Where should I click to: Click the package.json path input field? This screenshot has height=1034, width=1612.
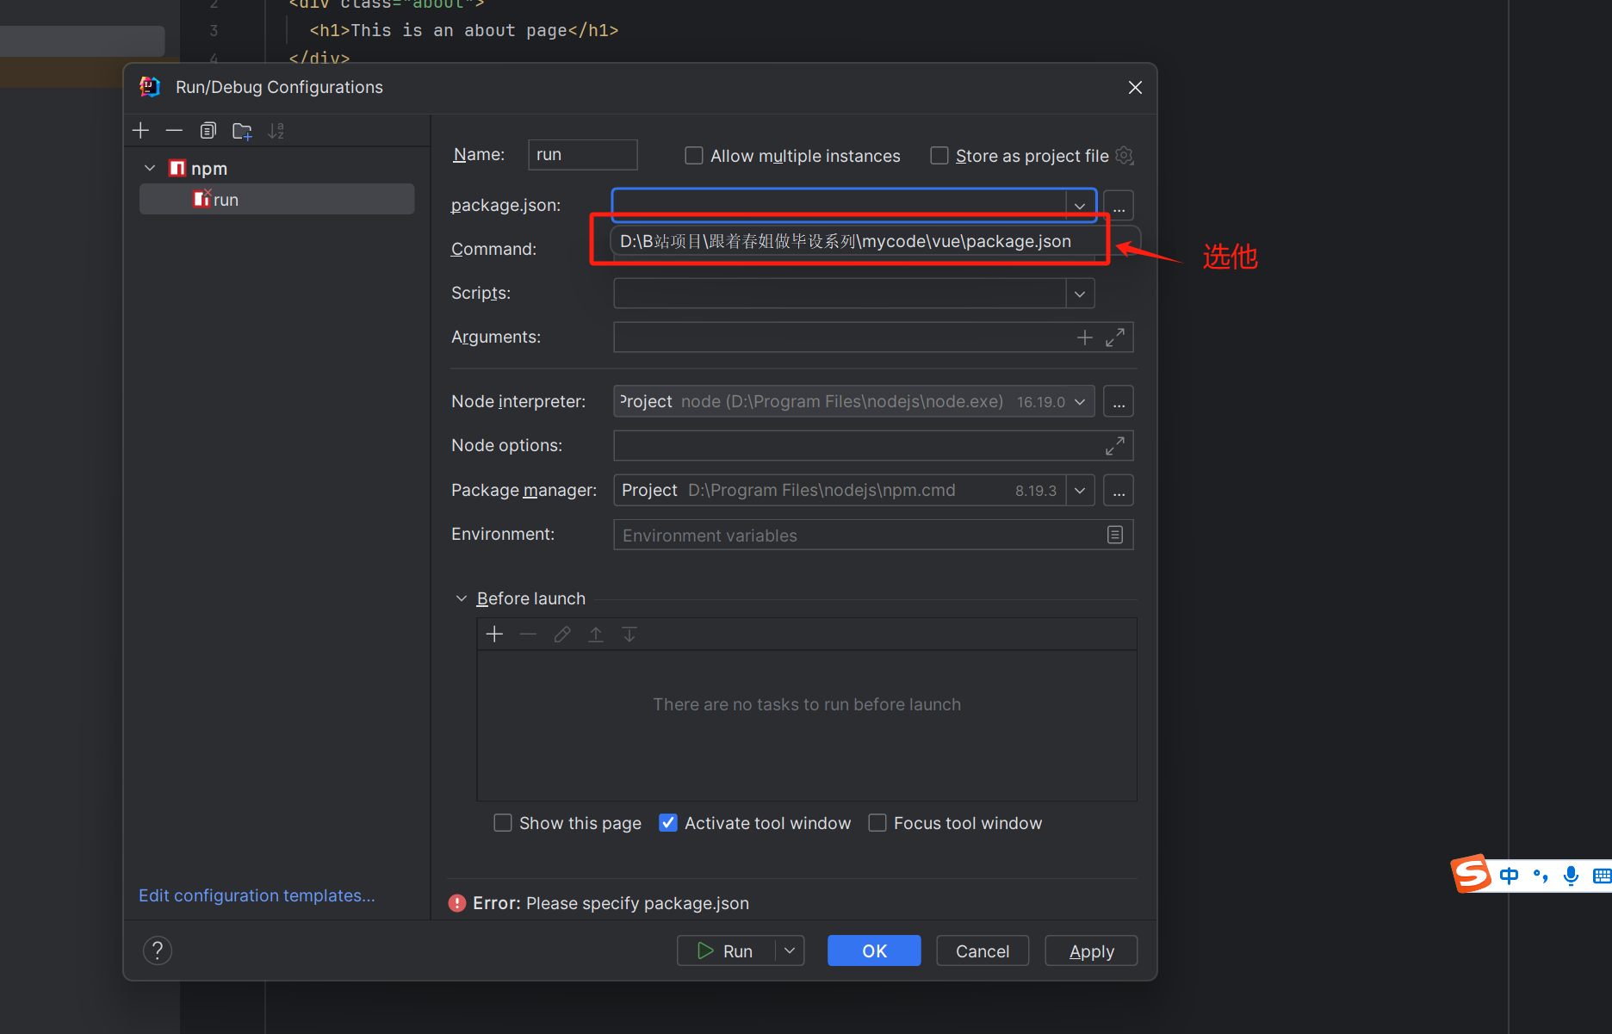click(x=839, y=206)
